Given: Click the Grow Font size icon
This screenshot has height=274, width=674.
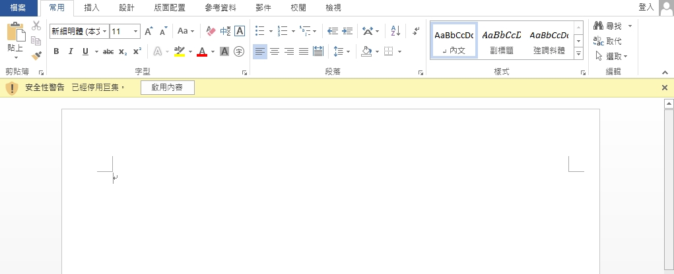Looking at the screenshot, I should [x=149, y=31].
